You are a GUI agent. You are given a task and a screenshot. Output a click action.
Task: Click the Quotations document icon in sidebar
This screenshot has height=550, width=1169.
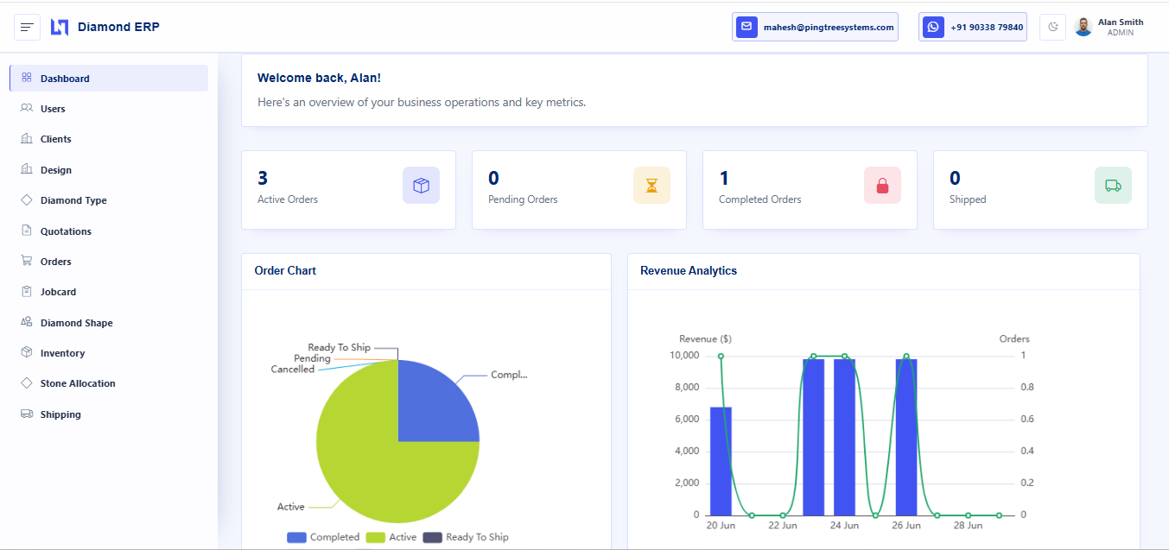point(26,231)
